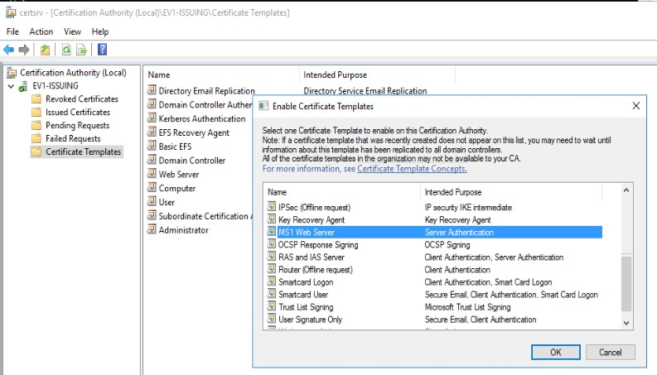This screenshot has width=657, height=375.
Task: Select the RAS and IAS Server row
Action: tap(435, 257)
